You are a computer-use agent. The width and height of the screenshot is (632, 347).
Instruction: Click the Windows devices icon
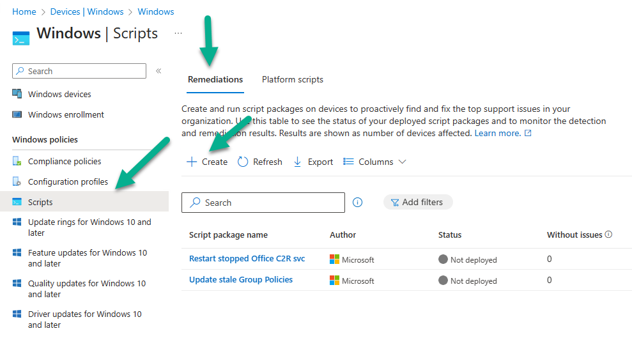pos(17,93)
